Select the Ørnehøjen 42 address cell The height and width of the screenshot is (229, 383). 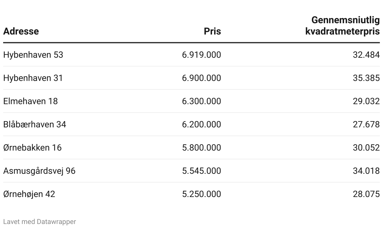[29, 194]
